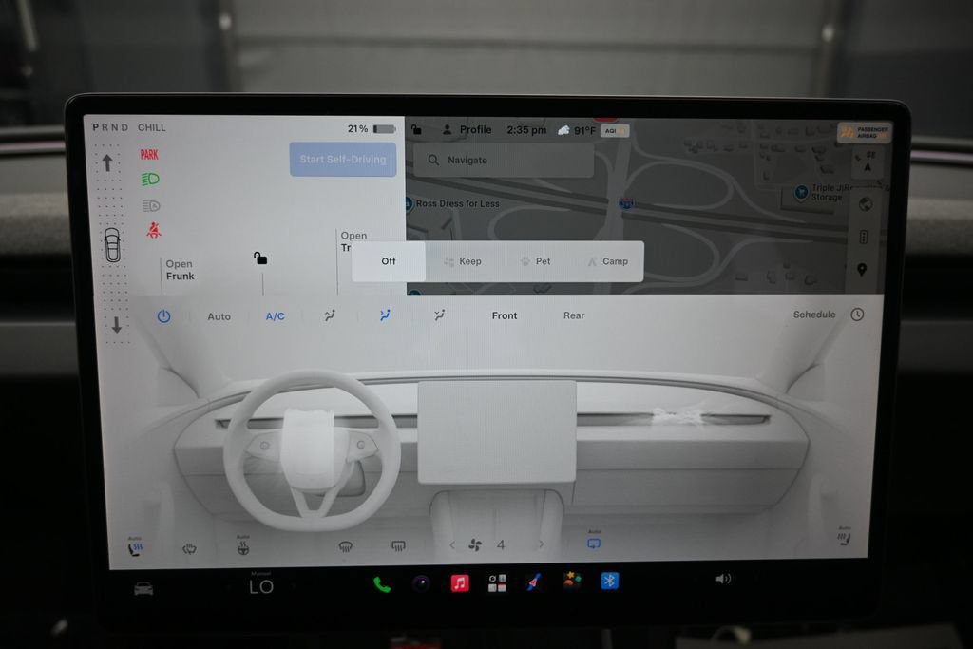The width and height of the screenshot is (973, 649).
Task: Select Off in climate keep mode
Action: [x=389, y=261]
